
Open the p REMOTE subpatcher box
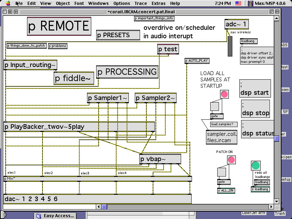tap(59, 26)
